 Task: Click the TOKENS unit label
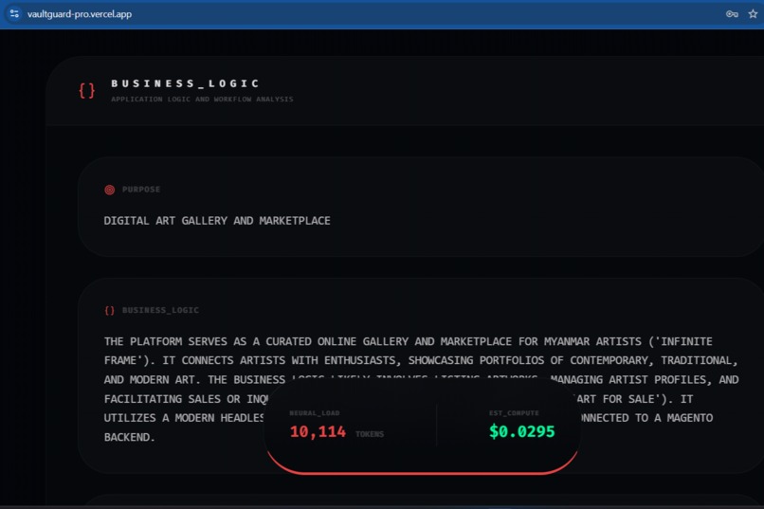pos(370,434)
